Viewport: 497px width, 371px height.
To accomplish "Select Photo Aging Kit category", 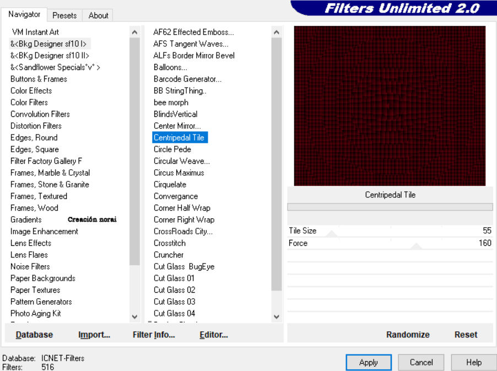I will pyautogui.click(x=35, y=314).
